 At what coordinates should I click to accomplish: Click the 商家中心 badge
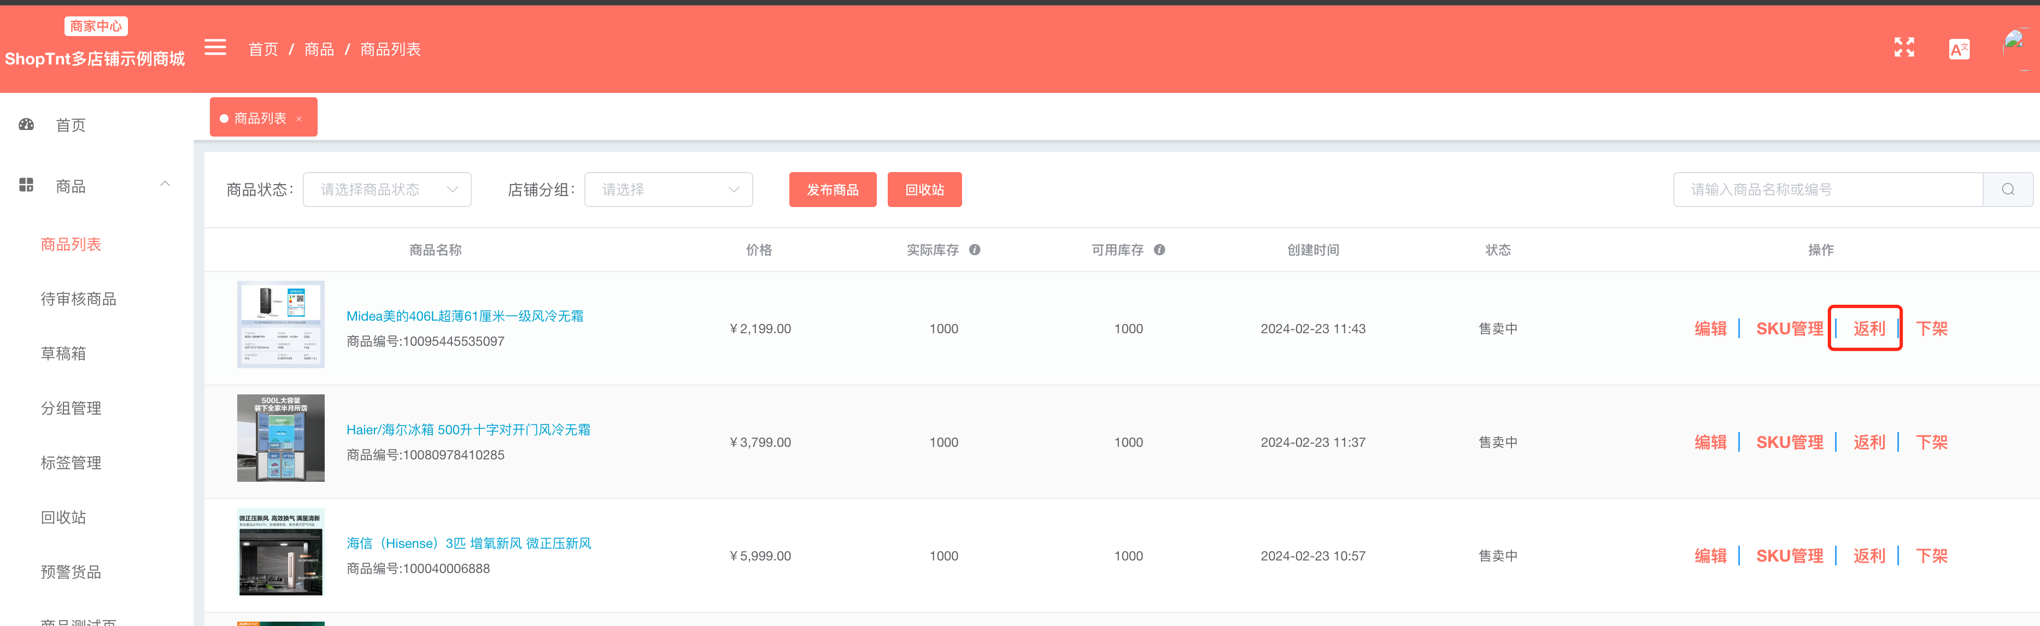[x=96, y=26]
